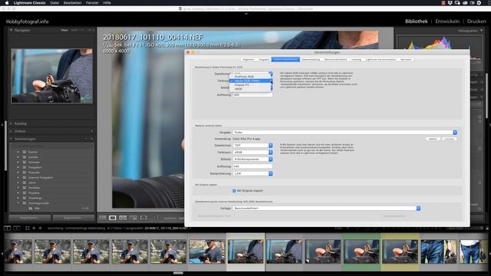The height and width of the screenshot is (276, 491).
Task: Toggle the Mit Original stapeln checkbox
Action: [x=234, y=191]
